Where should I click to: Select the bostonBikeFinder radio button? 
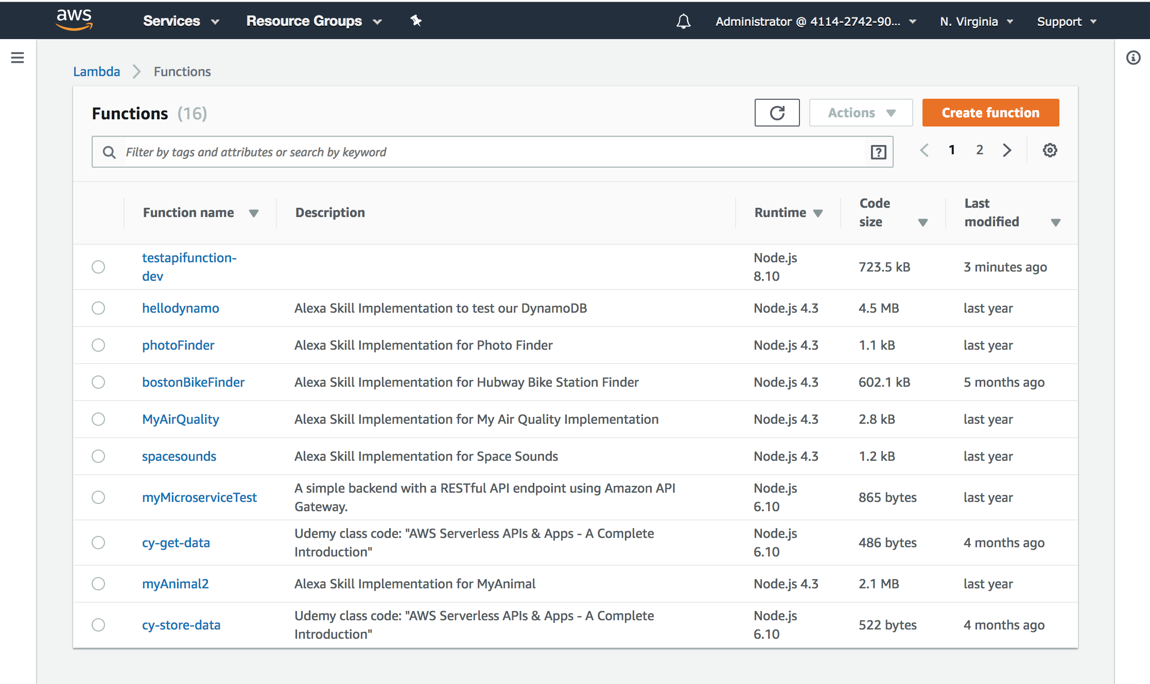click(x=98, y=382)
